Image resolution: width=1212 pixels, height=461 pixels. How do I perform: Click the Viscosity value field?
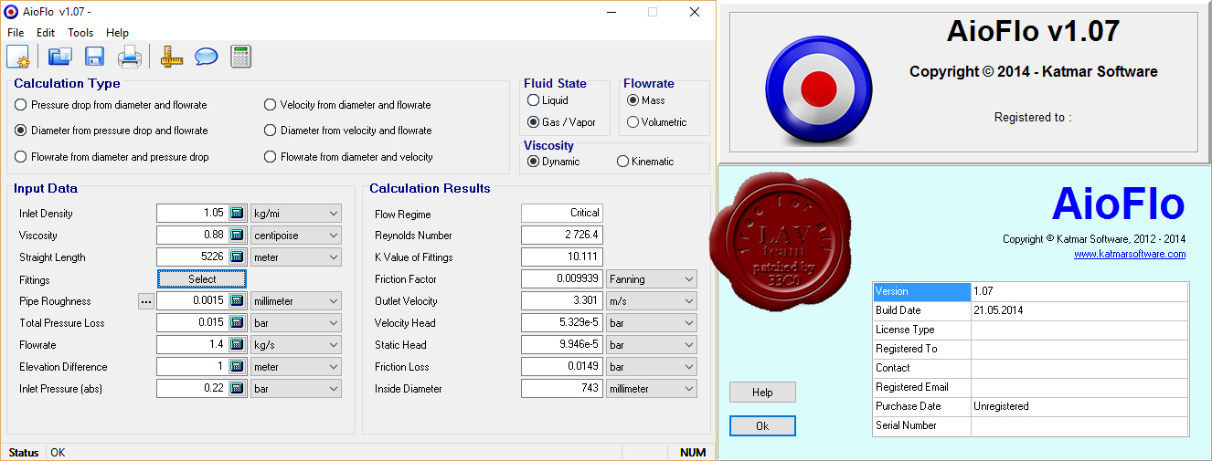[x=192, y=235]
